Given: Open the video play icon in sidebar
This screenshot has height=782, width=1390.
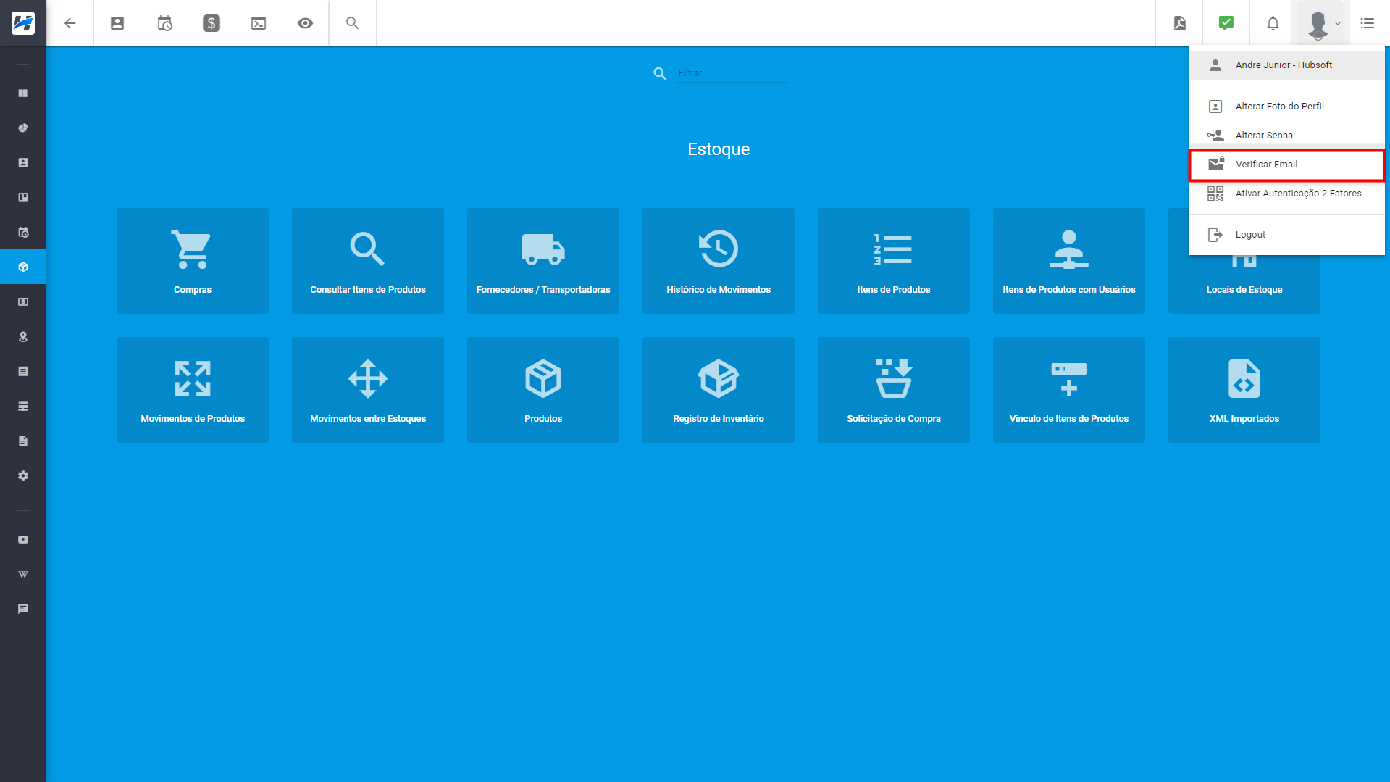Looking at the screenshot, I should coord(23,539).
